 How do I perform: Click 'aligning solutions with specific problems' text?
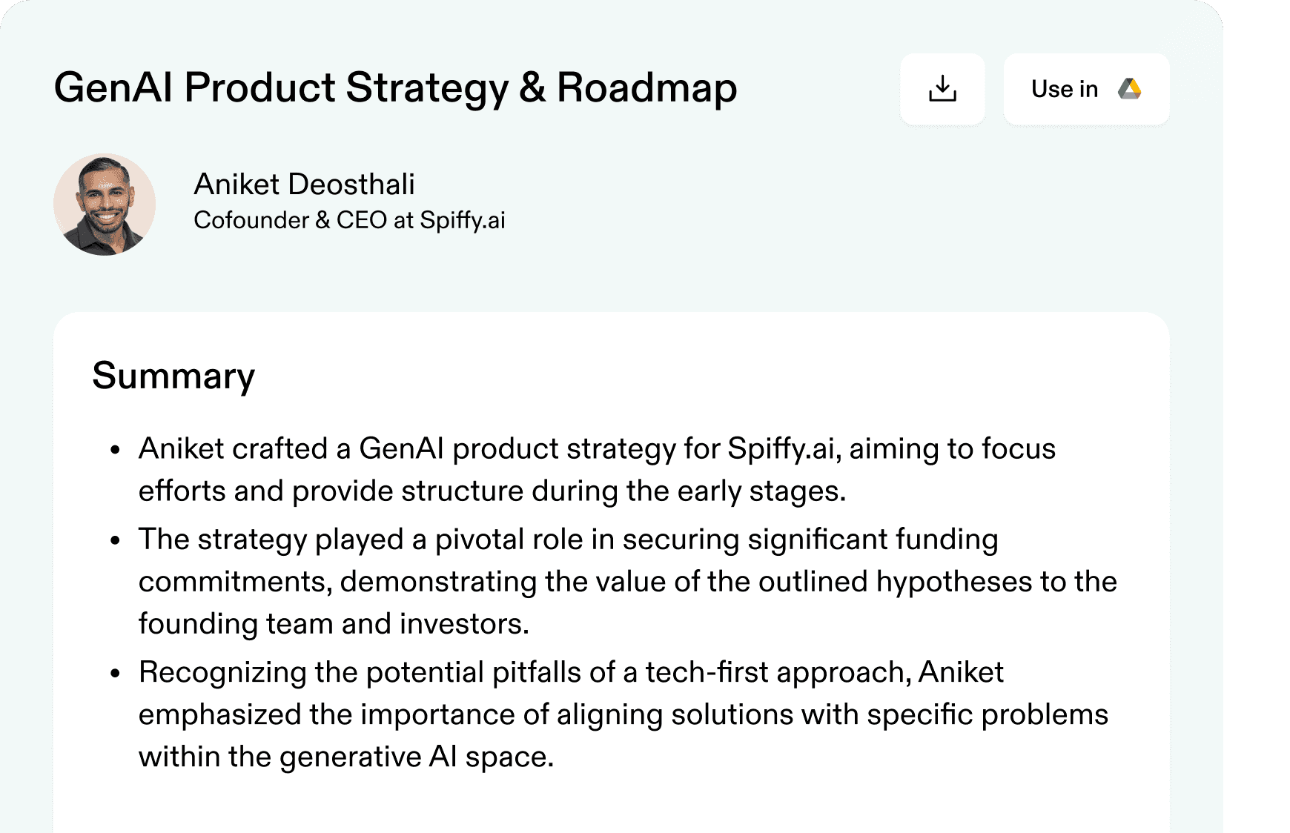(x=832, y=715)
